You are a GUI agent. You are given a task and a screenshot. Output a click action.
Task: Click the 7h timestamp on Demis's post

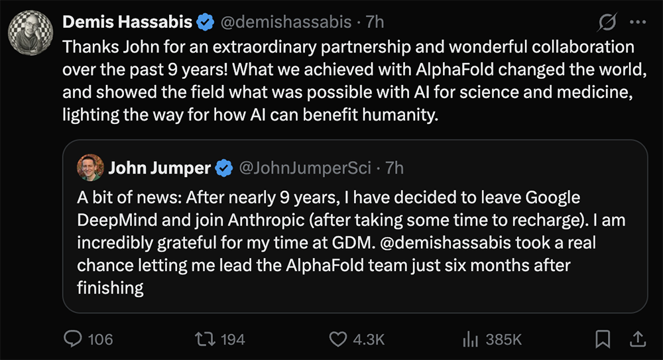click(375, 22)
